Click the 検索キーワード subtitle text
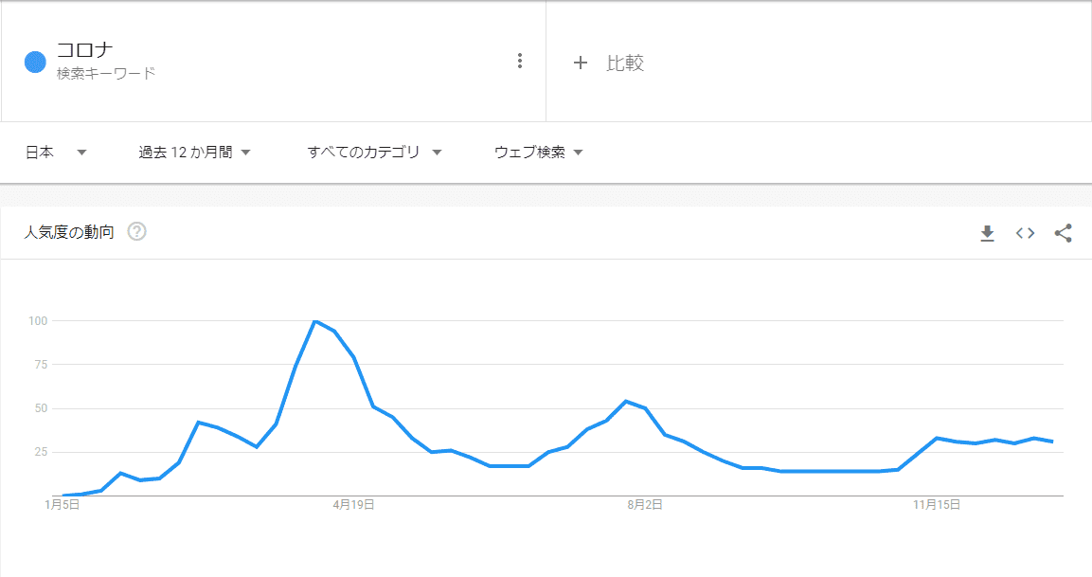The width and height of the screenshot is (1092, 577). tap(105, 73)
